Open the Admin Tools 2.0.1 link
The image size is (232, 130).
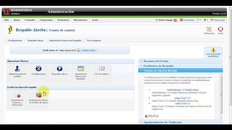click(182, 98)
